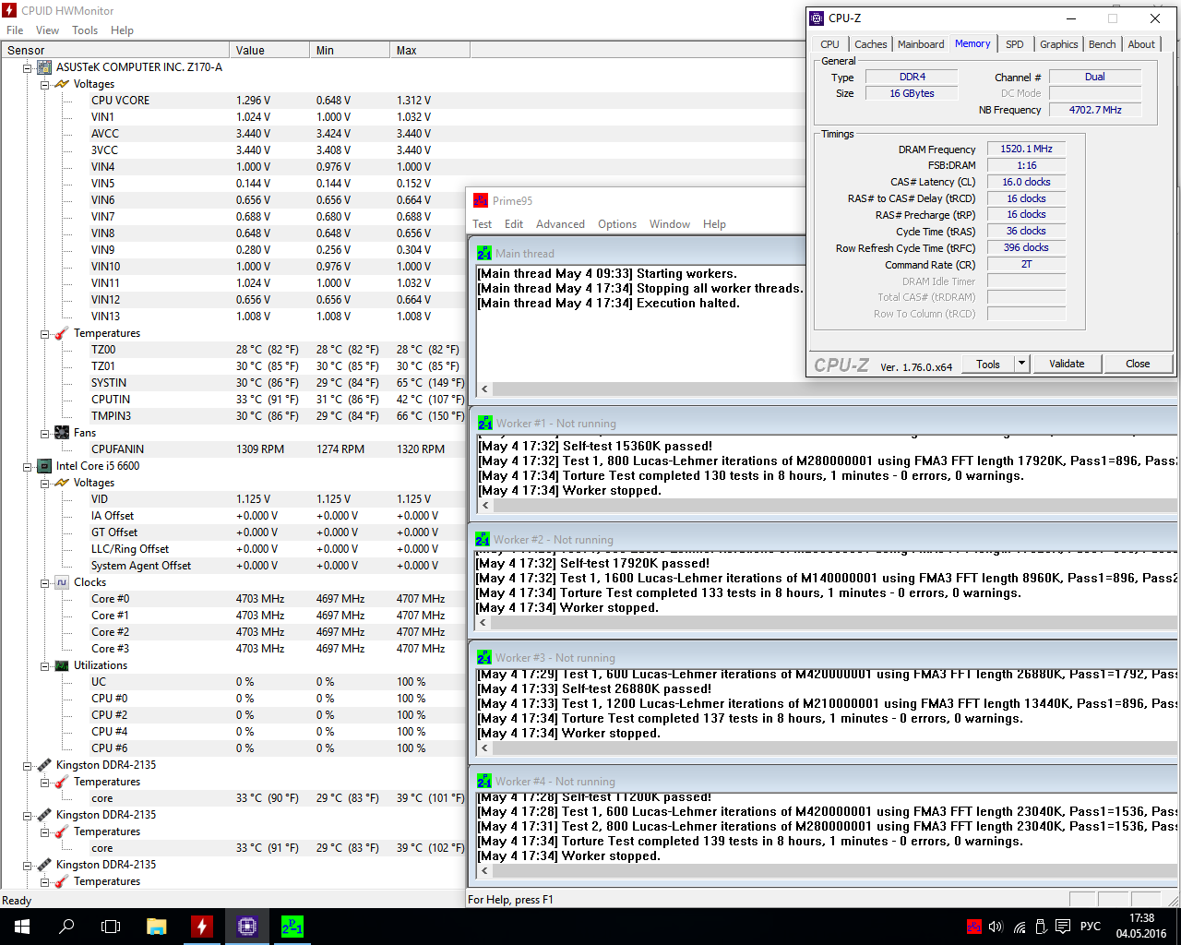Click the volume speaker tray icon
The height and width of the screenshot is (945, 1181).
[x=996, y=927]
